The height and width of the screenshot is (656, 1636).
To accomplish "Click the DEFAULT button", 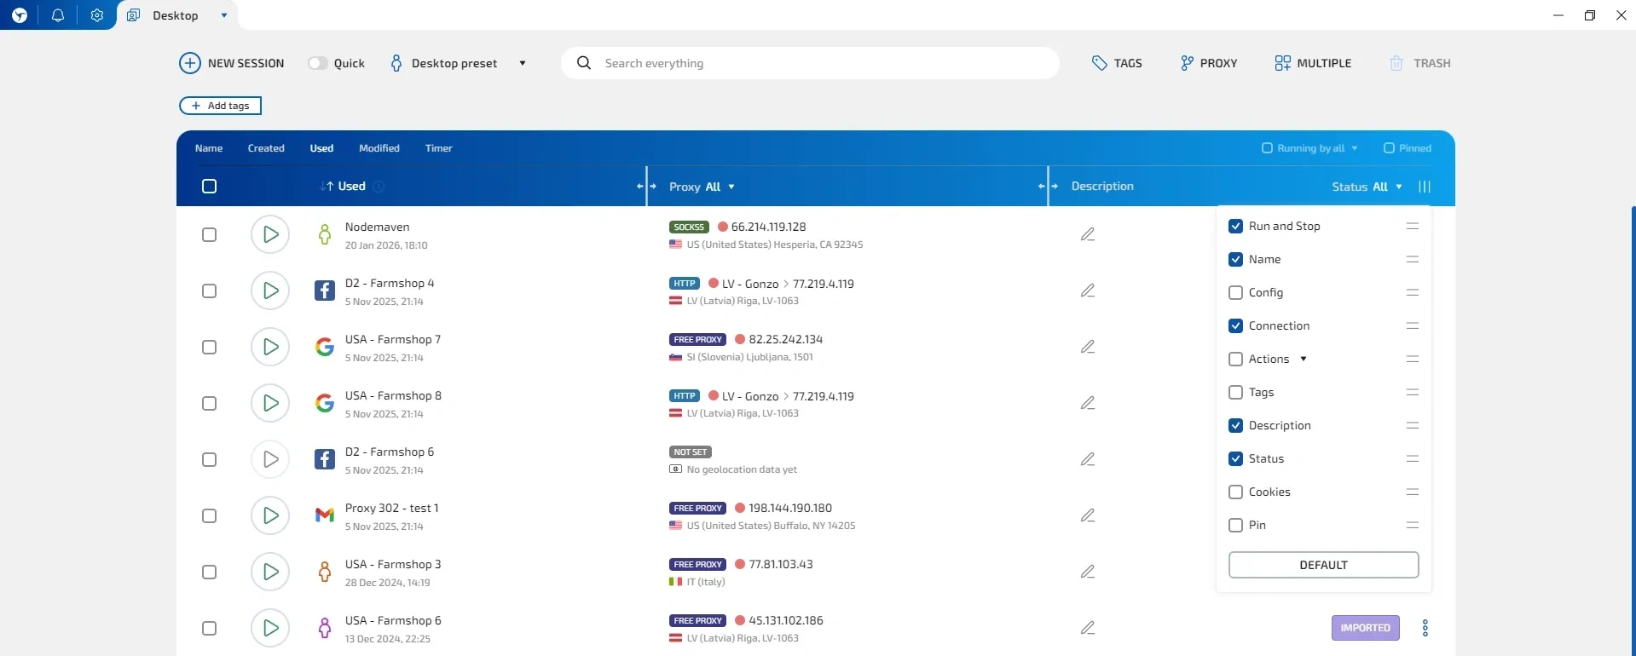I will (x=1323, y=565).
